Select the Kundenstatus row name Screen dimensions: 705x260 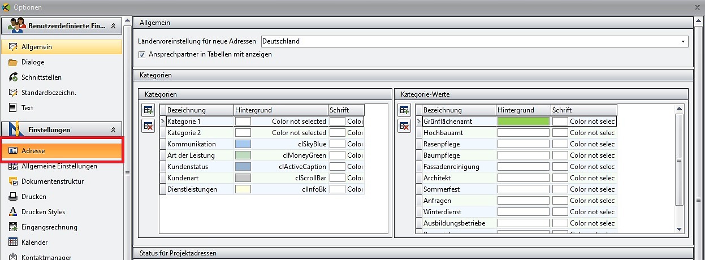point(188,167)
